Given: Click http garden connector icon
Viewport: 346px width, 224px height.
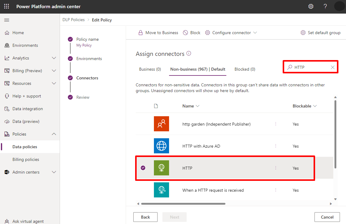Looking at the screenshot, I should (x=161, y=124).
